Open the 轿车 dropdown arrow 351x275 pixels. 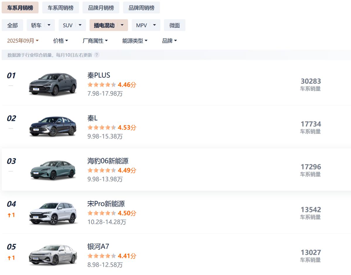(49, 25)
